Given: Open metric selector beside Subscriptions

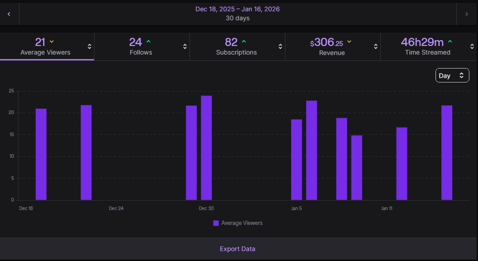Looking at the screenshot, I should pyautogui.click(x=280, y=46).
